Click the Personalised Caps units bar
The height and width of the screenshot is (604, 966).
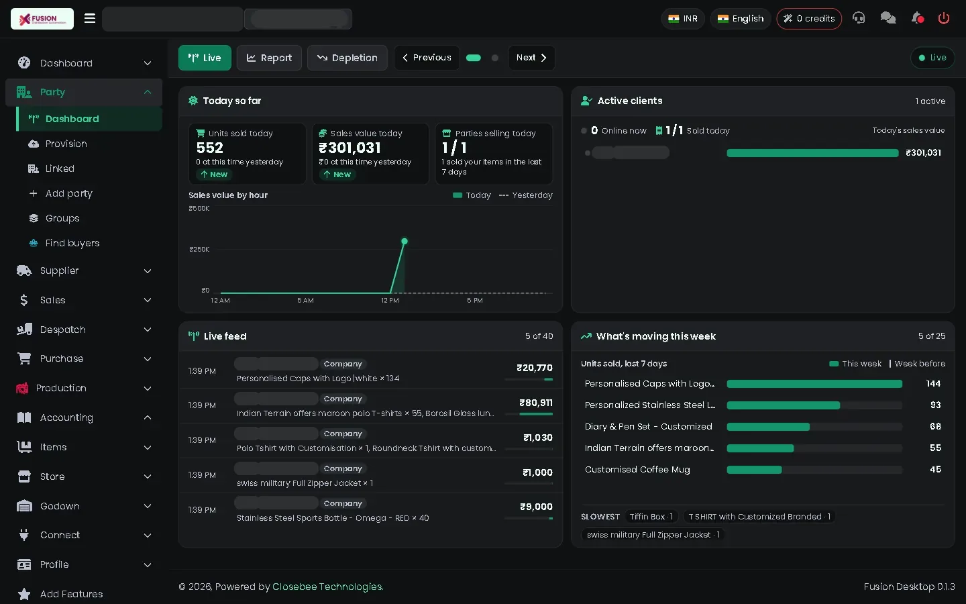pyautogui.click(x=814, y=384)
